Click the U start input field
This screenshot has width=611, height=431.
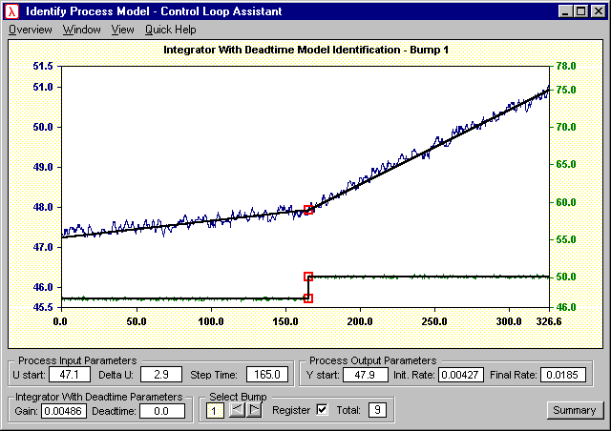[70, 375]
